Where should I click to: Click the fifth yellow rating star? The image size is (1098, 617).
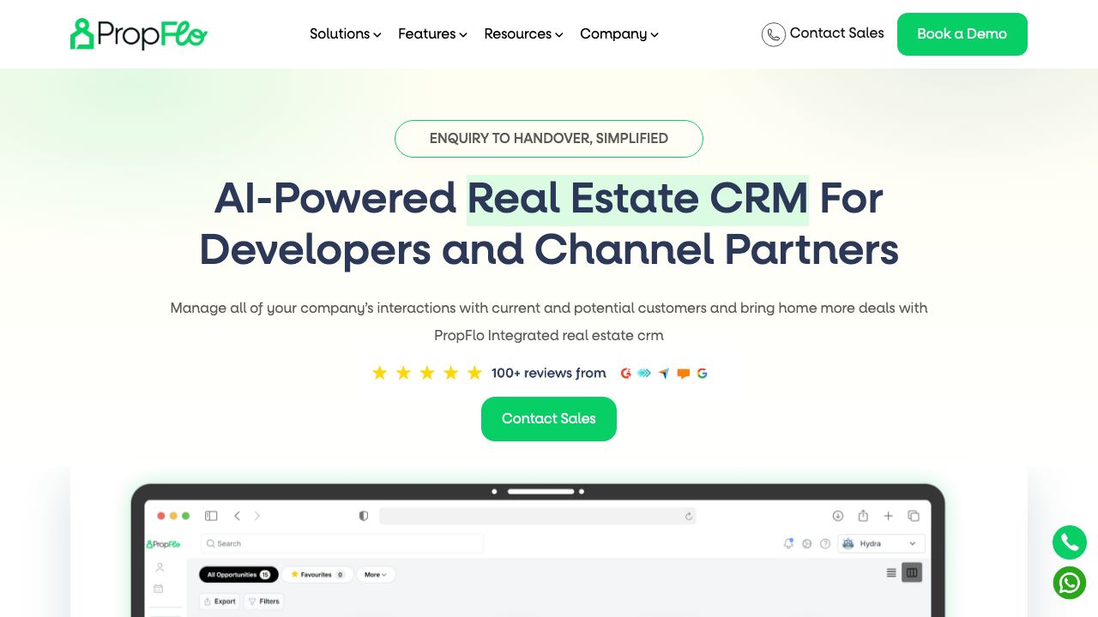click(474, 373)
